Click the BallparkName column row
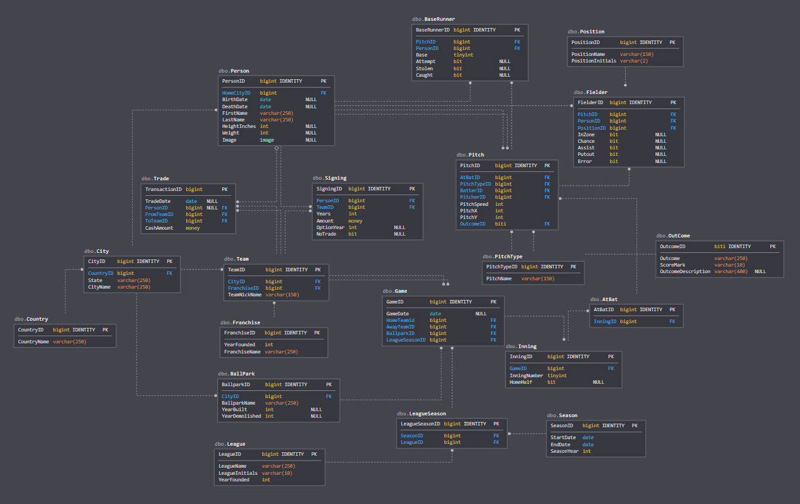This screenshot has width=800, height=504. 279,403
